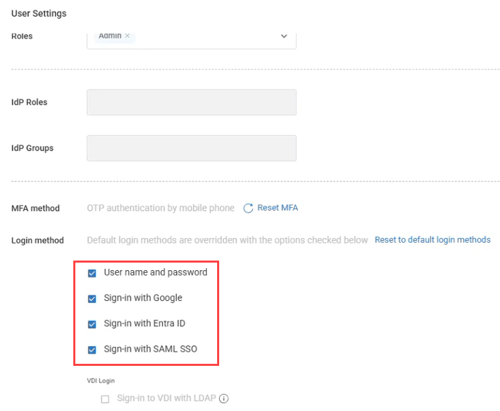The height and width of the screenshot is (411, 500).
Task: Uncheck Sign-in with Entra ID
Action: pyautogui.click(x=92, y=324)
